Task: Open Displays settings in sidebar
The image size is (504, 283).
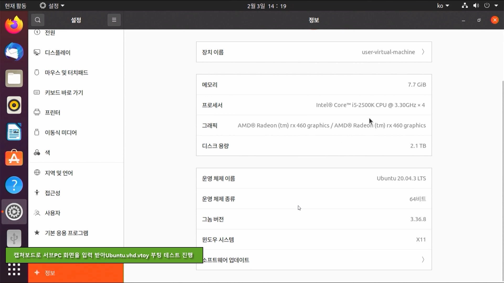Action: (x=57, y=53)
